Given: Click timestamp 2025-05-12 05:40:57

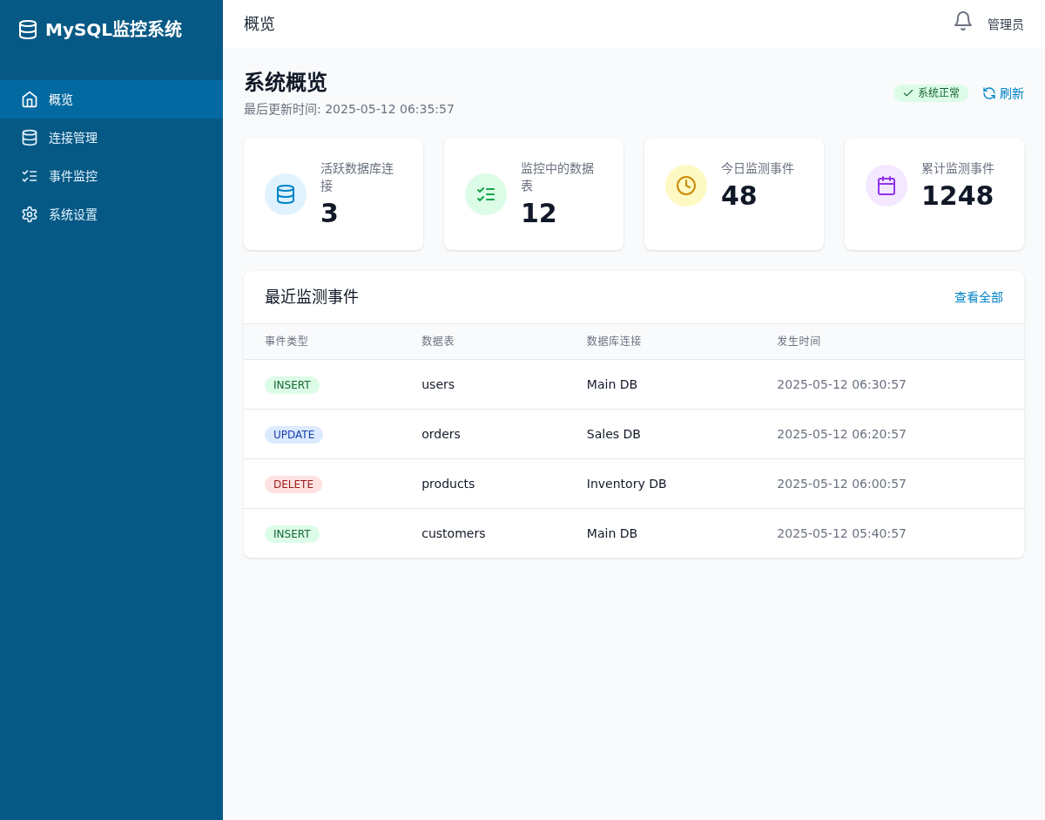Looking at the screenshot, I should (x=841, y=533).
